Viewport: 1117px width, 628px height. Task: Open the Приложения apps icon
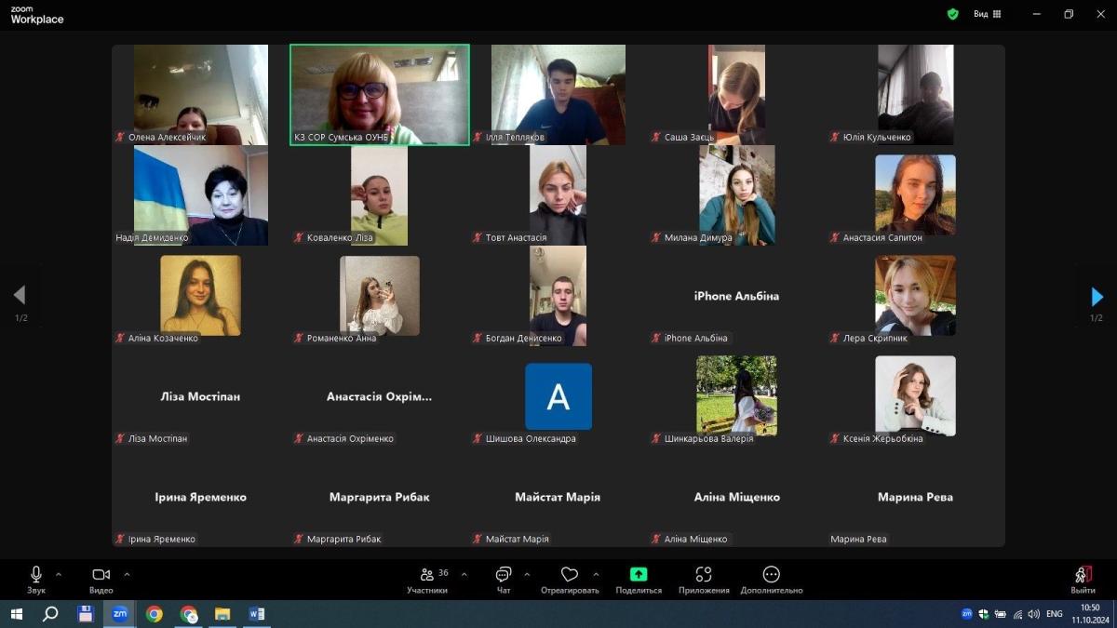(x=704, y=575)
